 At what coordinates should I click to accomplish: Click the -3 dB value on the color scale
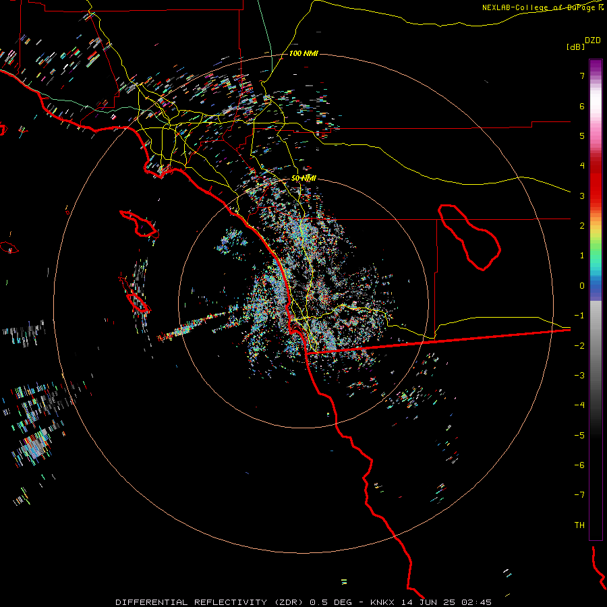point(579,376)
